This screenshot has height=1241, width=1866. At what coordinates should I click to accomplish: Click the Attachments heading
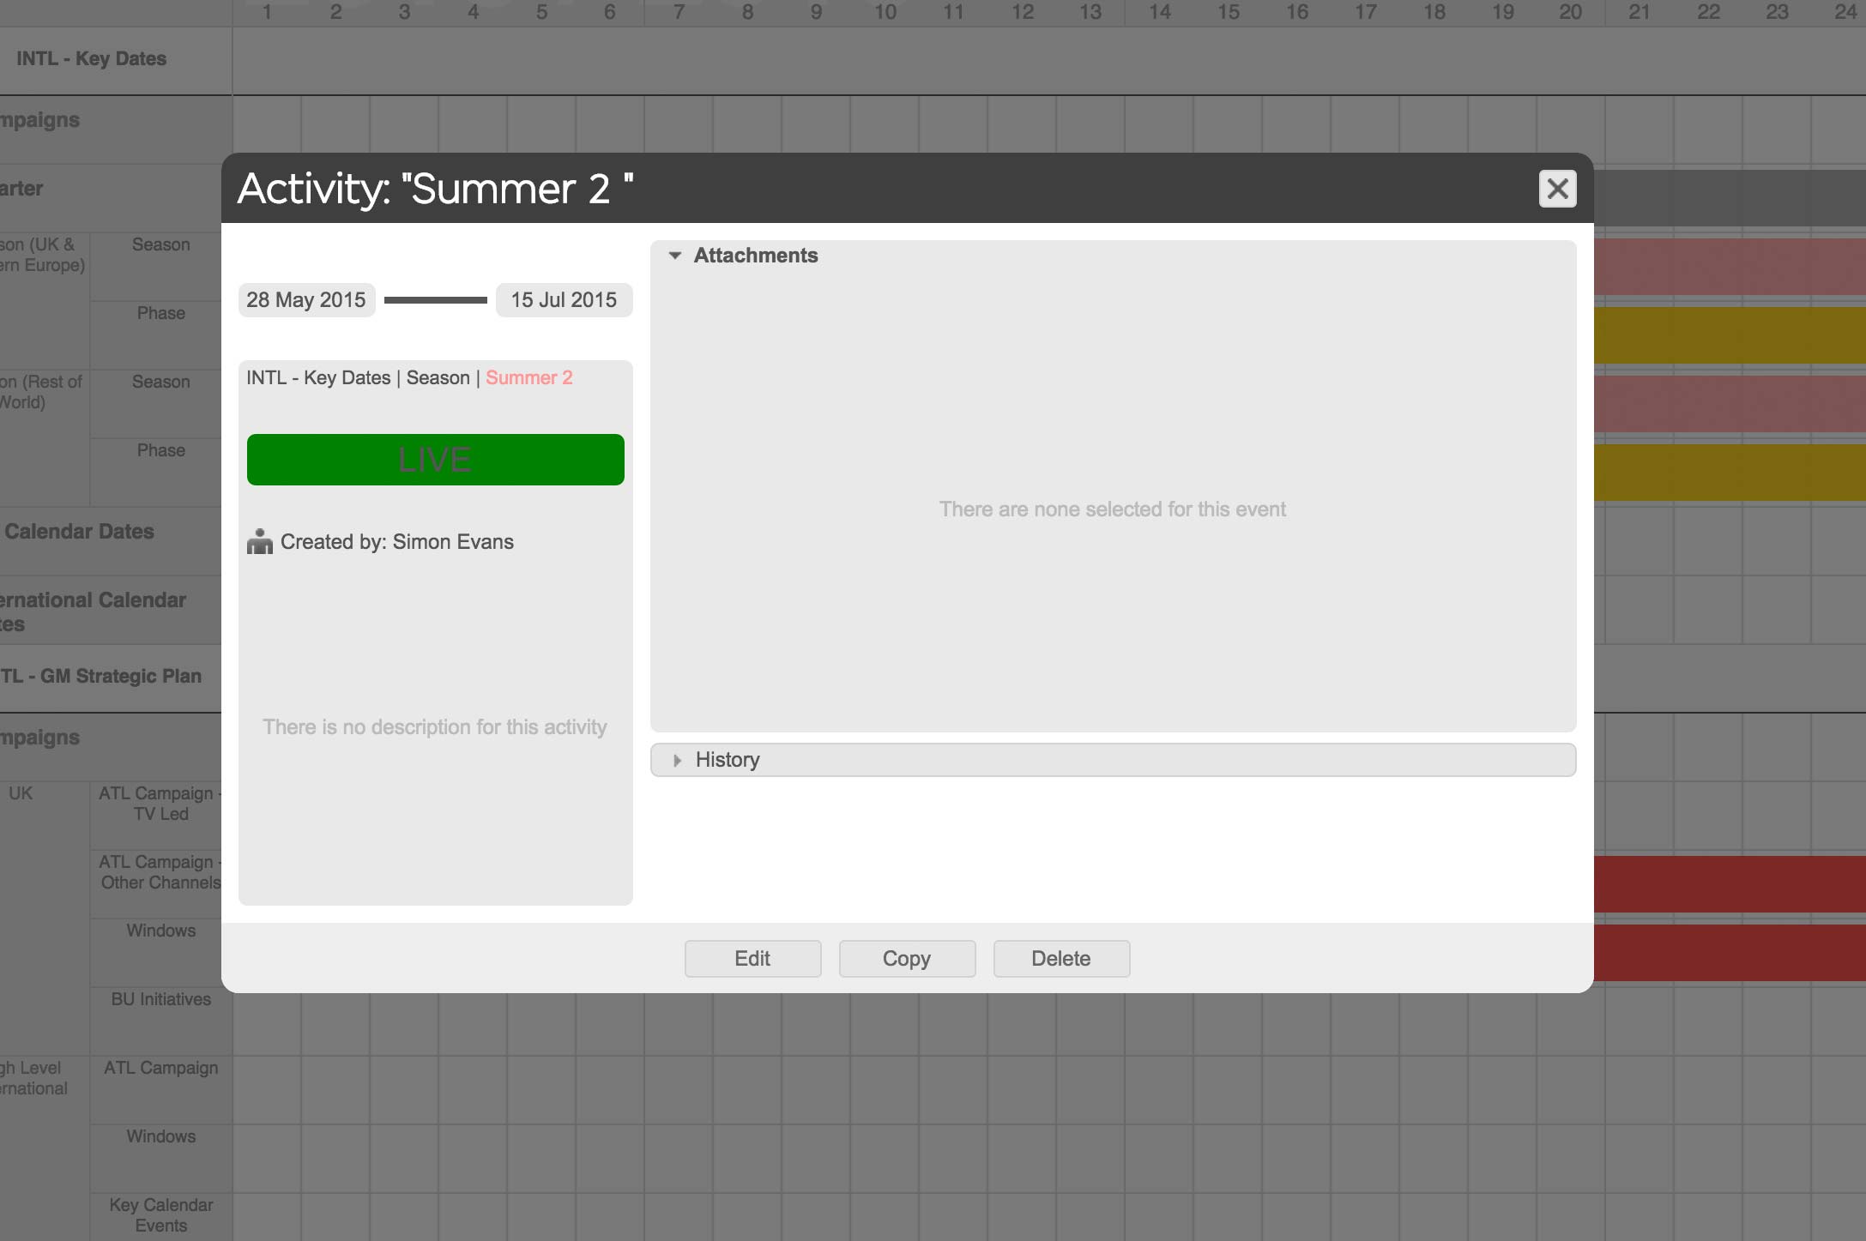[x=755, y=256]
